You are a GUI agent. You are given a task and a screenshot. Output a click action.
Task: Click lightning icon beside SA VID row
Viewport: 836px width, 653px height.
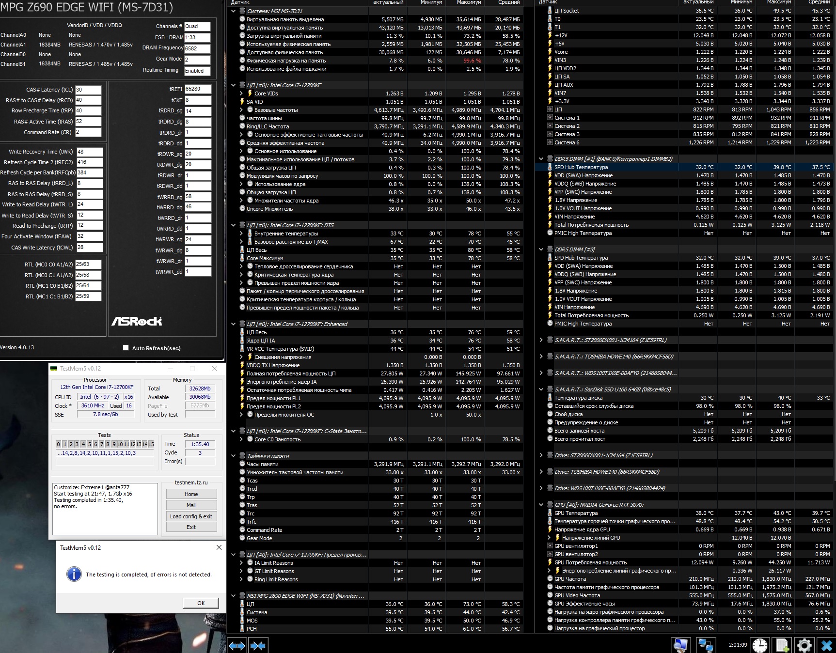click(242, 102)
